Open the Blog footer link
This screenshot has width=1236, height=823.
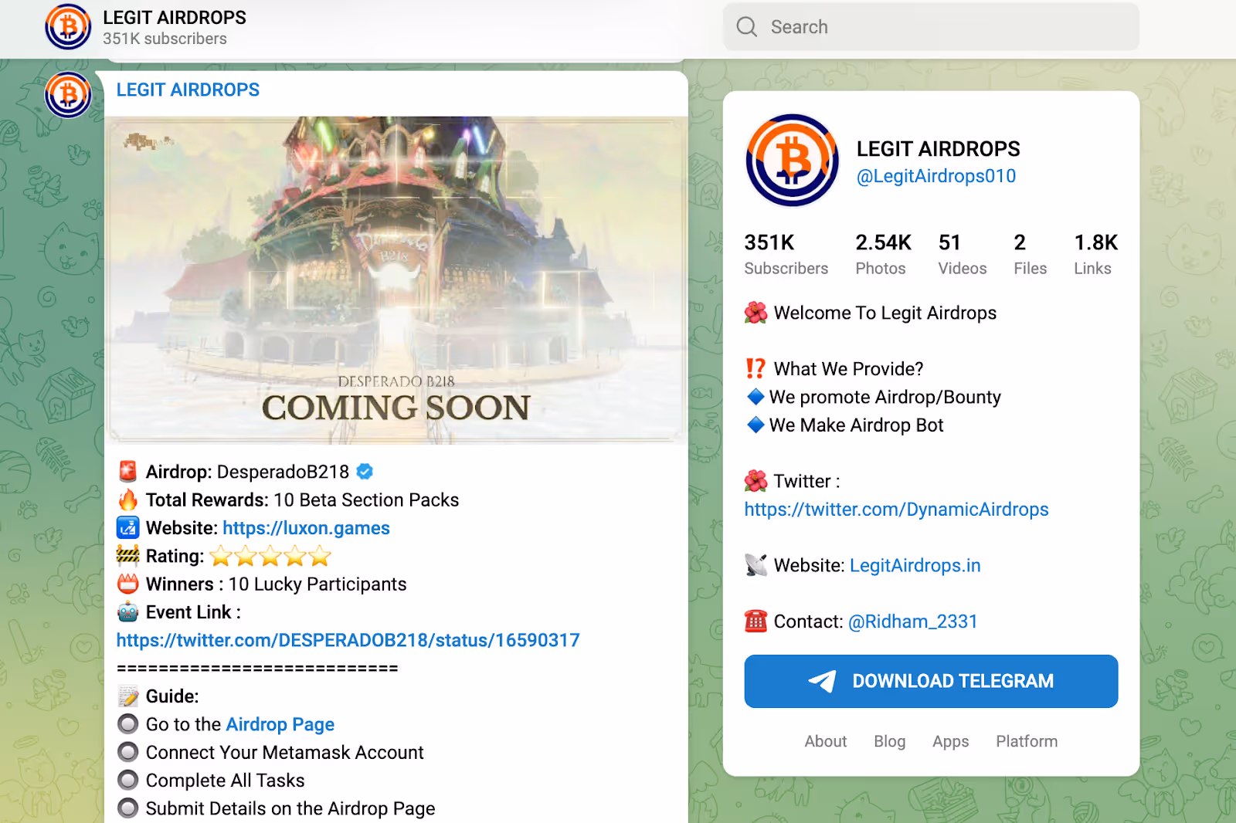889,741
